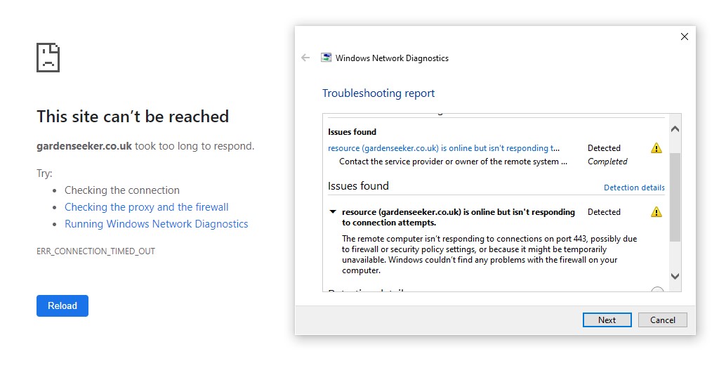Click the dialog back arrow
Image resolution: width=726 pixels, height=368 pixels.
(x=305, y=58)
